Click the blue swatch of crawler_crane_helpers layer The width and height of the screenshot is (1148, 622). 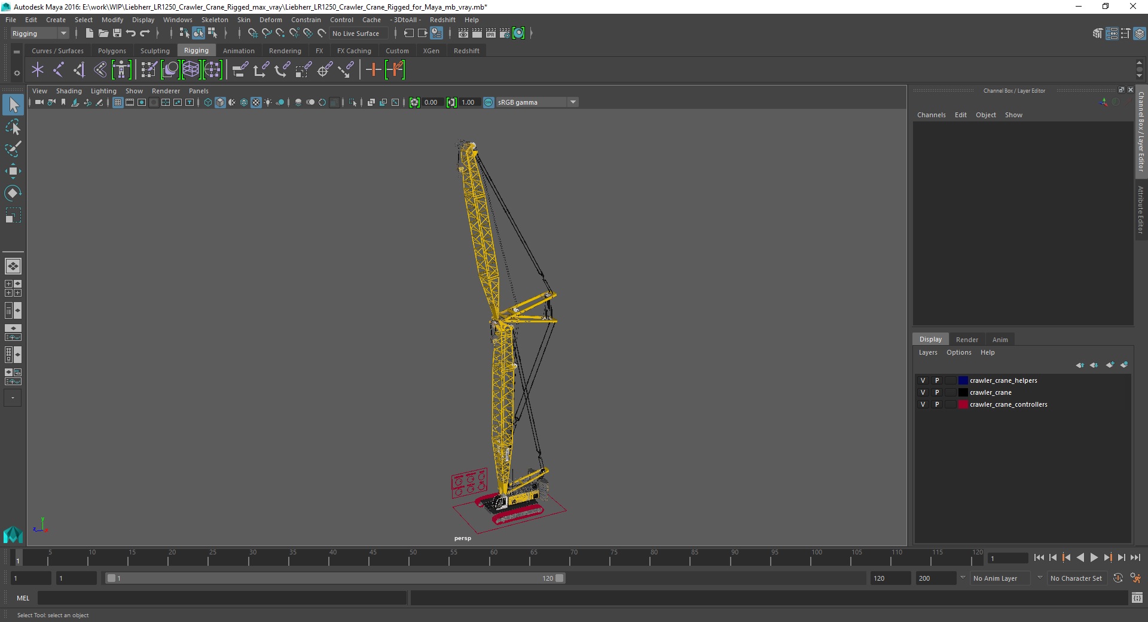pos(963,380)
